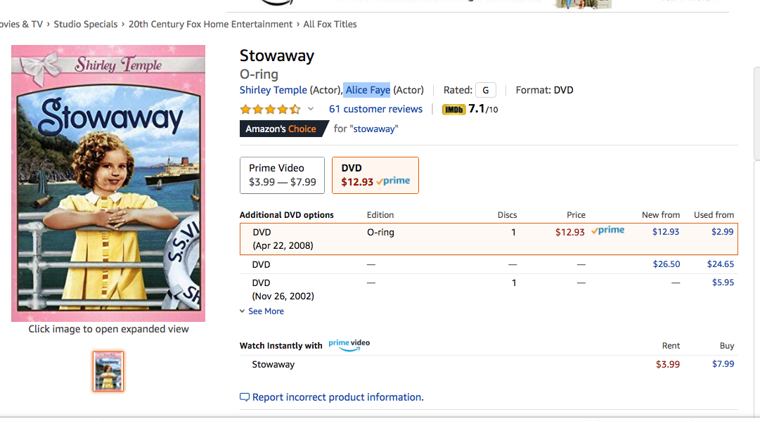
Task: Click the G rating box
Action: 486,90
